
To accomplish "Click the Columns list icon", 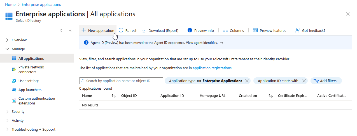I will tap(225, 30).
